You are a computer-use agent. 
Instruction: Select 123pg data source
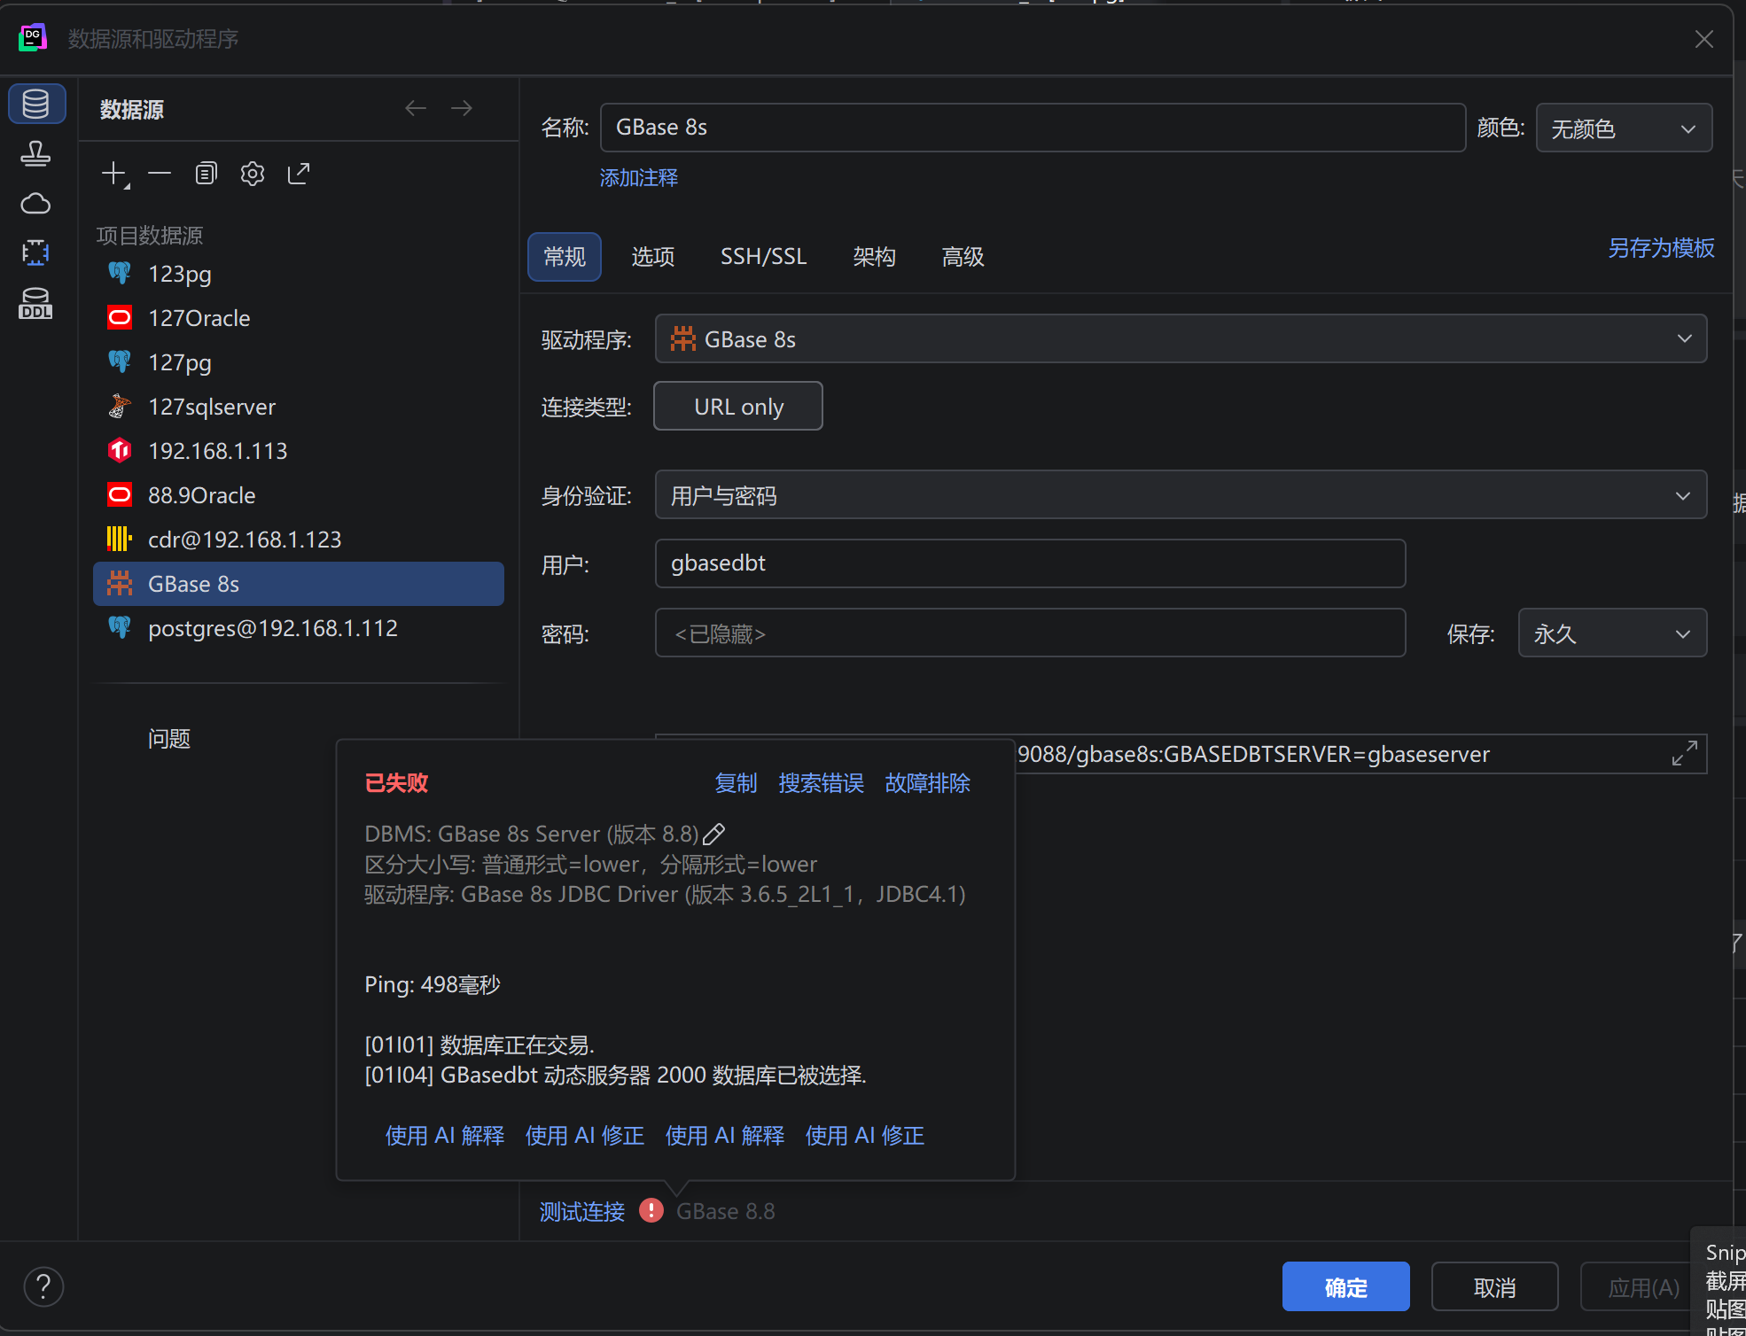299,274
